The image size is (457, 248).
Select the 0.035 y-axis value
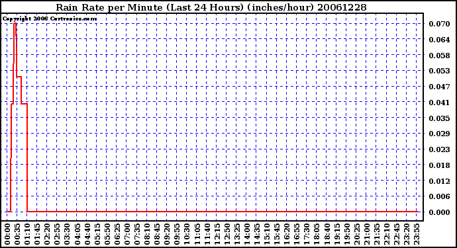[x=439, y=118]
